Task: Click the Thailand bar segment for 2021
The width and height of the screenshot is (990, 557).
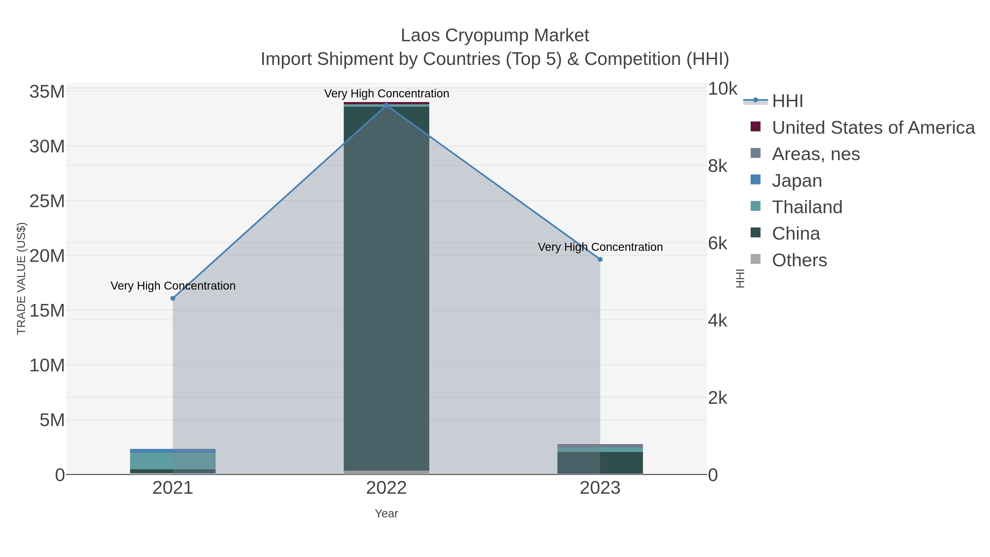Action: click(x=173, y=461)
